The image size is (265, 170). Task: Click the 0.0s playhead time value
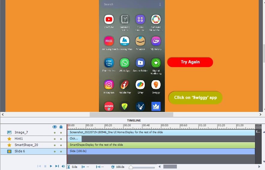(x=75, y=167)
